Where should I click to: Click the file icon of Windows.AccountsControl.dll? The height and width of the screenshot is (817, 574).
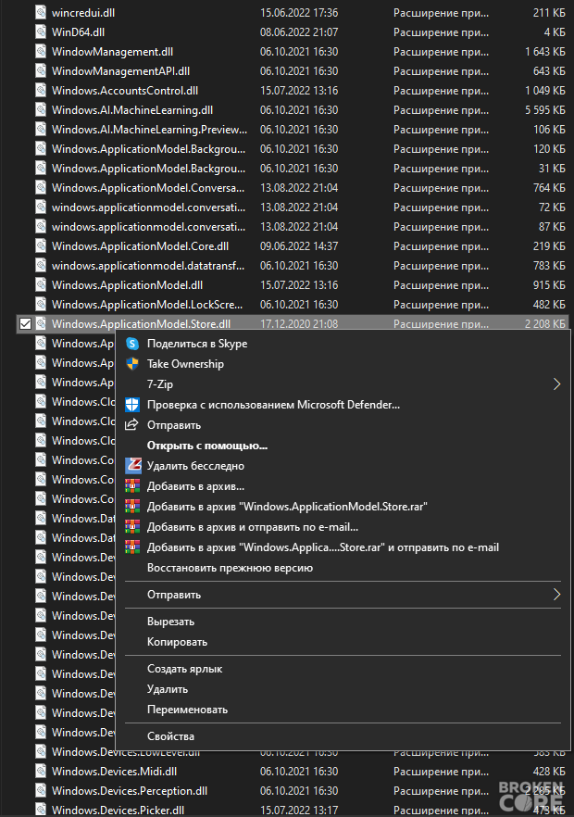41,90
